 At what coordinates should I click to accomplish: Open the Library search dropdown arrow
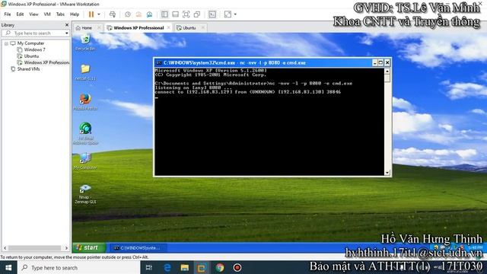tap(66, 33)
